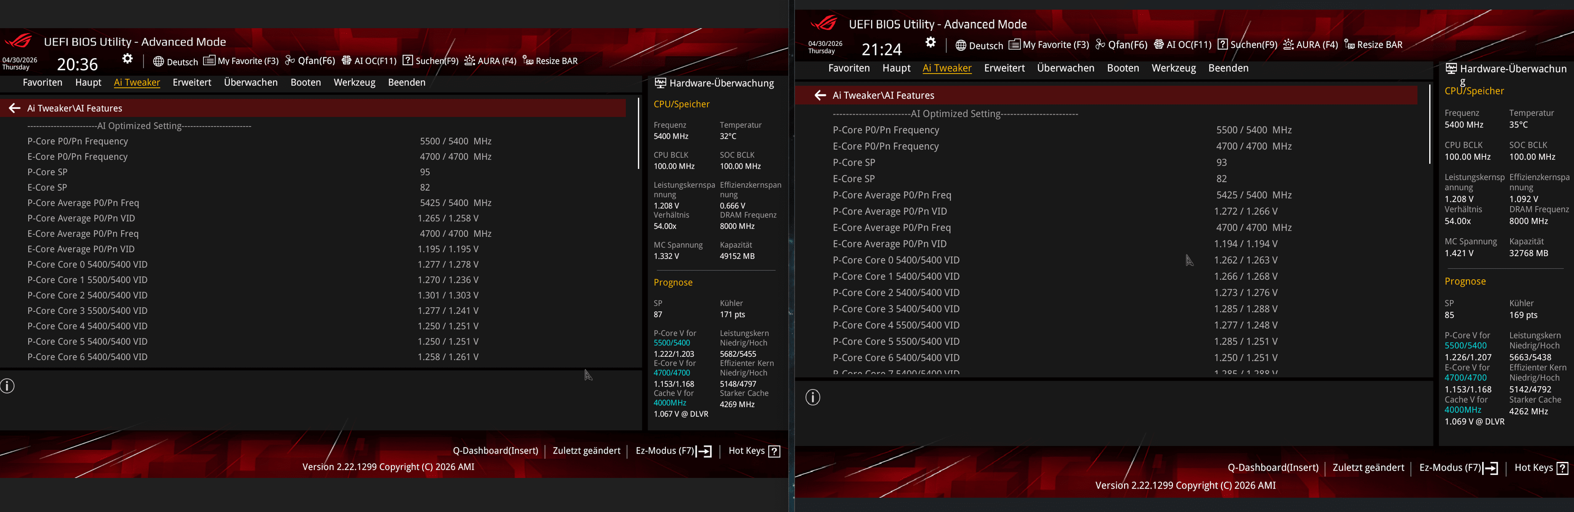Click the Kapazität 49152 MB value
1574x512 pixels.
pos(737,257)
